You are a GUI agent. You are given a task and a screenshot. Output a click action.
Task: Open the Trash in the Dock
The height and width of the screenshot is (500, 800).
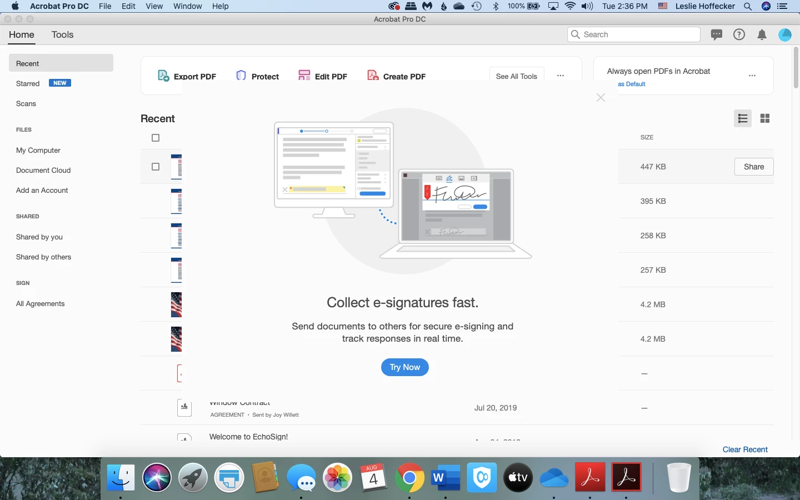[679, 477]
